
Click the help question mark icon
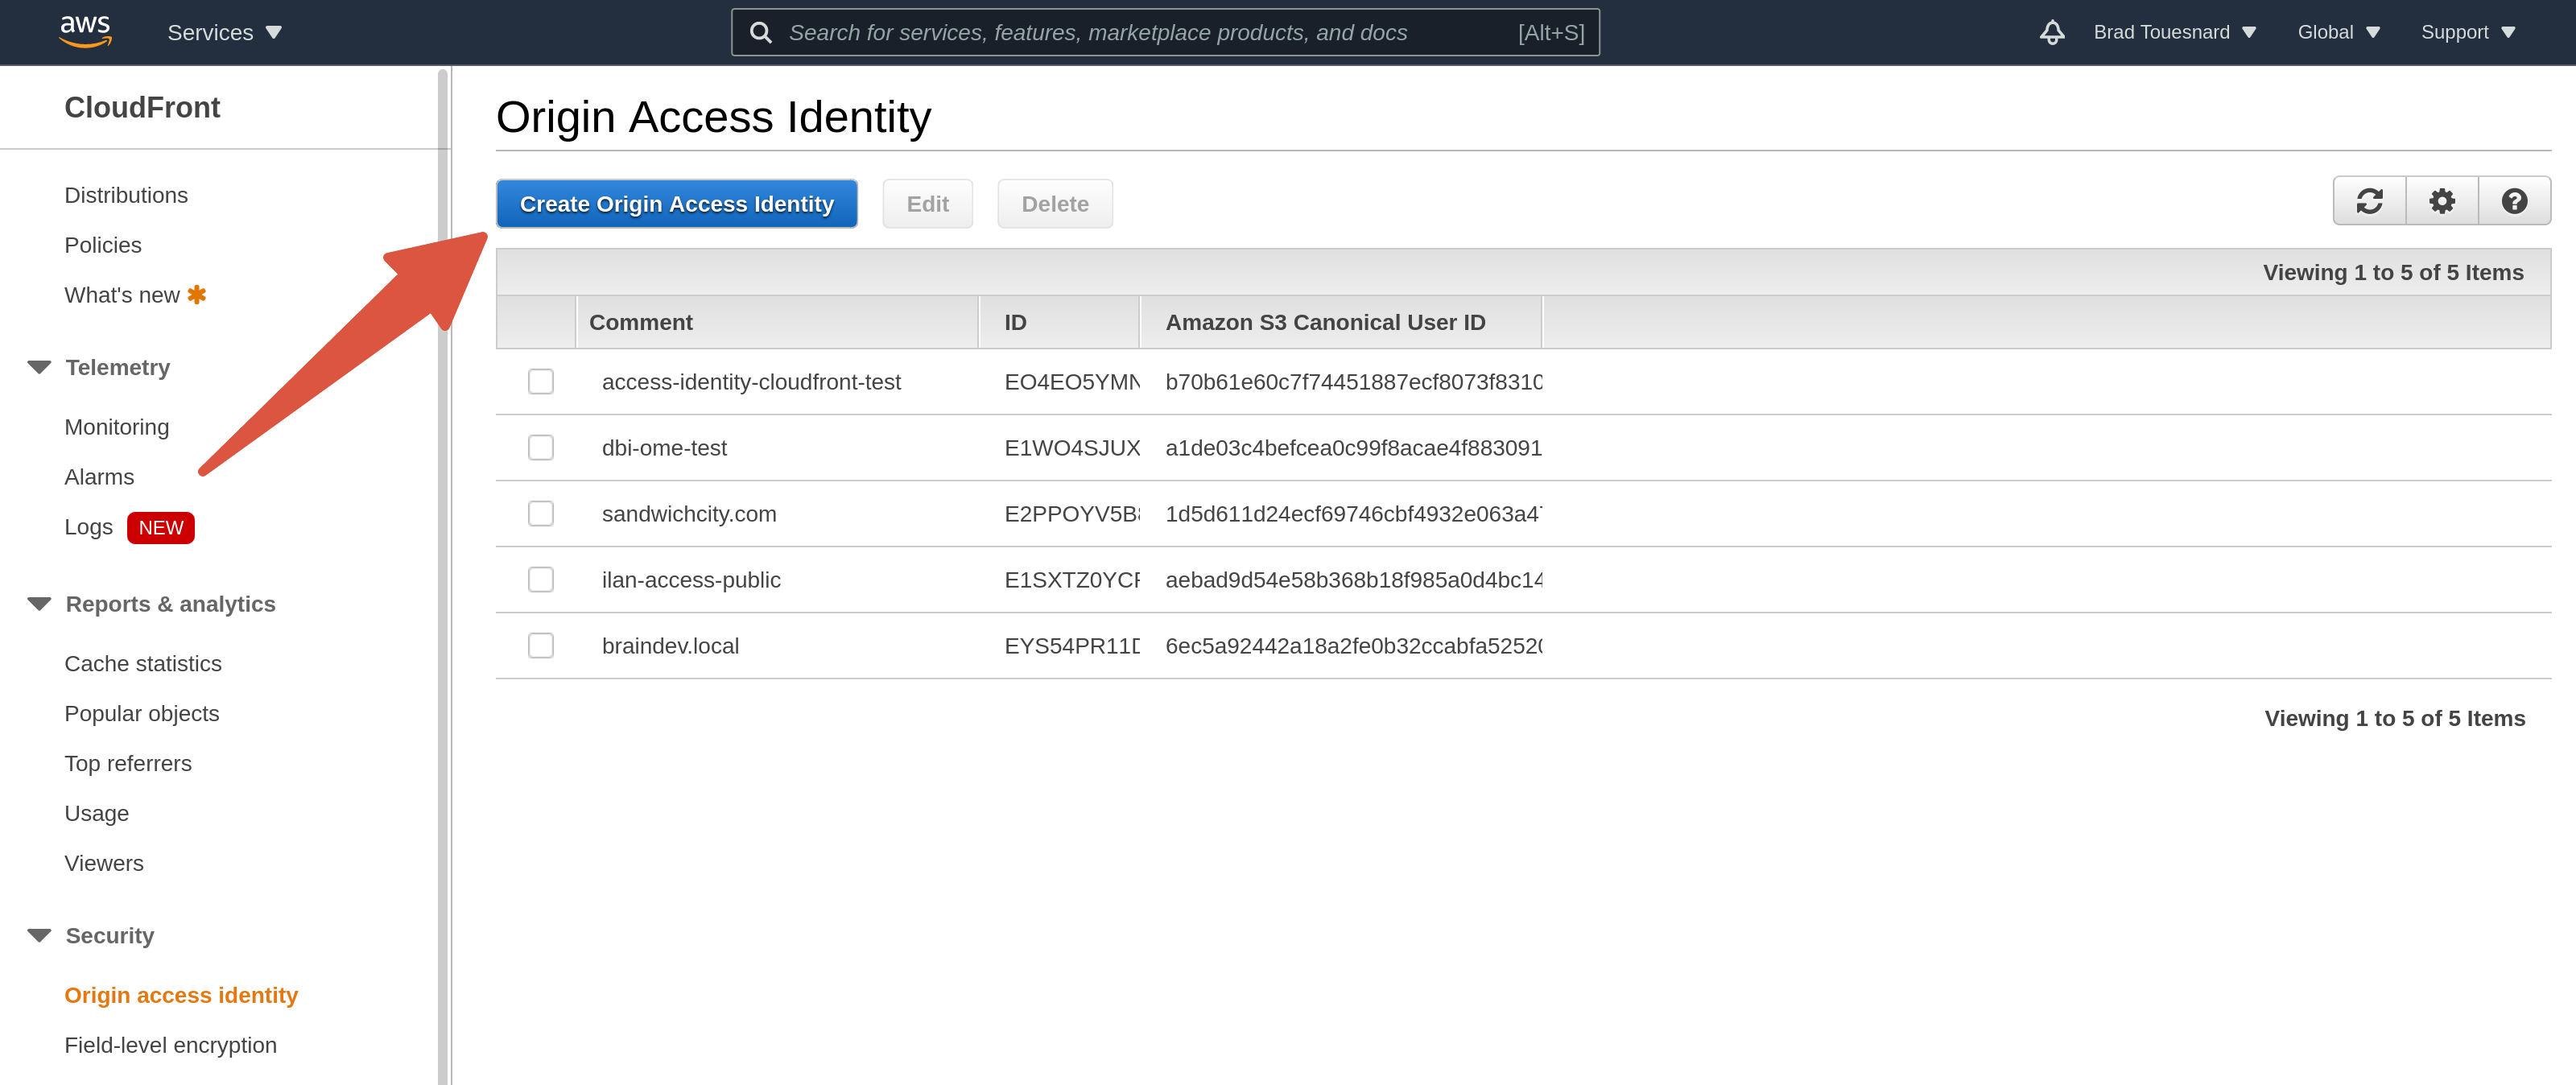pos(2515,200)
